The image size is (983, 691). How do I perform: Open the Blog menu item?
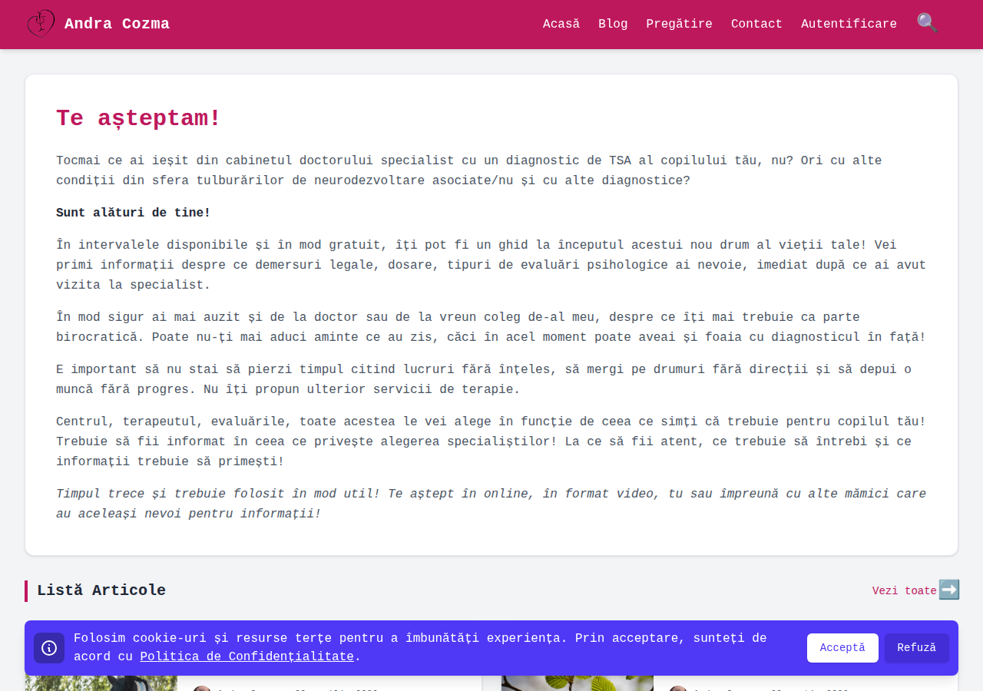[613, 24]
